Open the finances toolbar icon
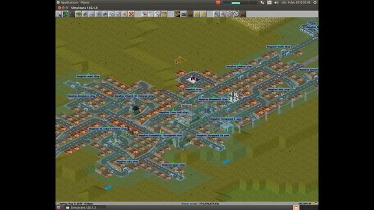374x210 pixels. (x=164, y=14)
